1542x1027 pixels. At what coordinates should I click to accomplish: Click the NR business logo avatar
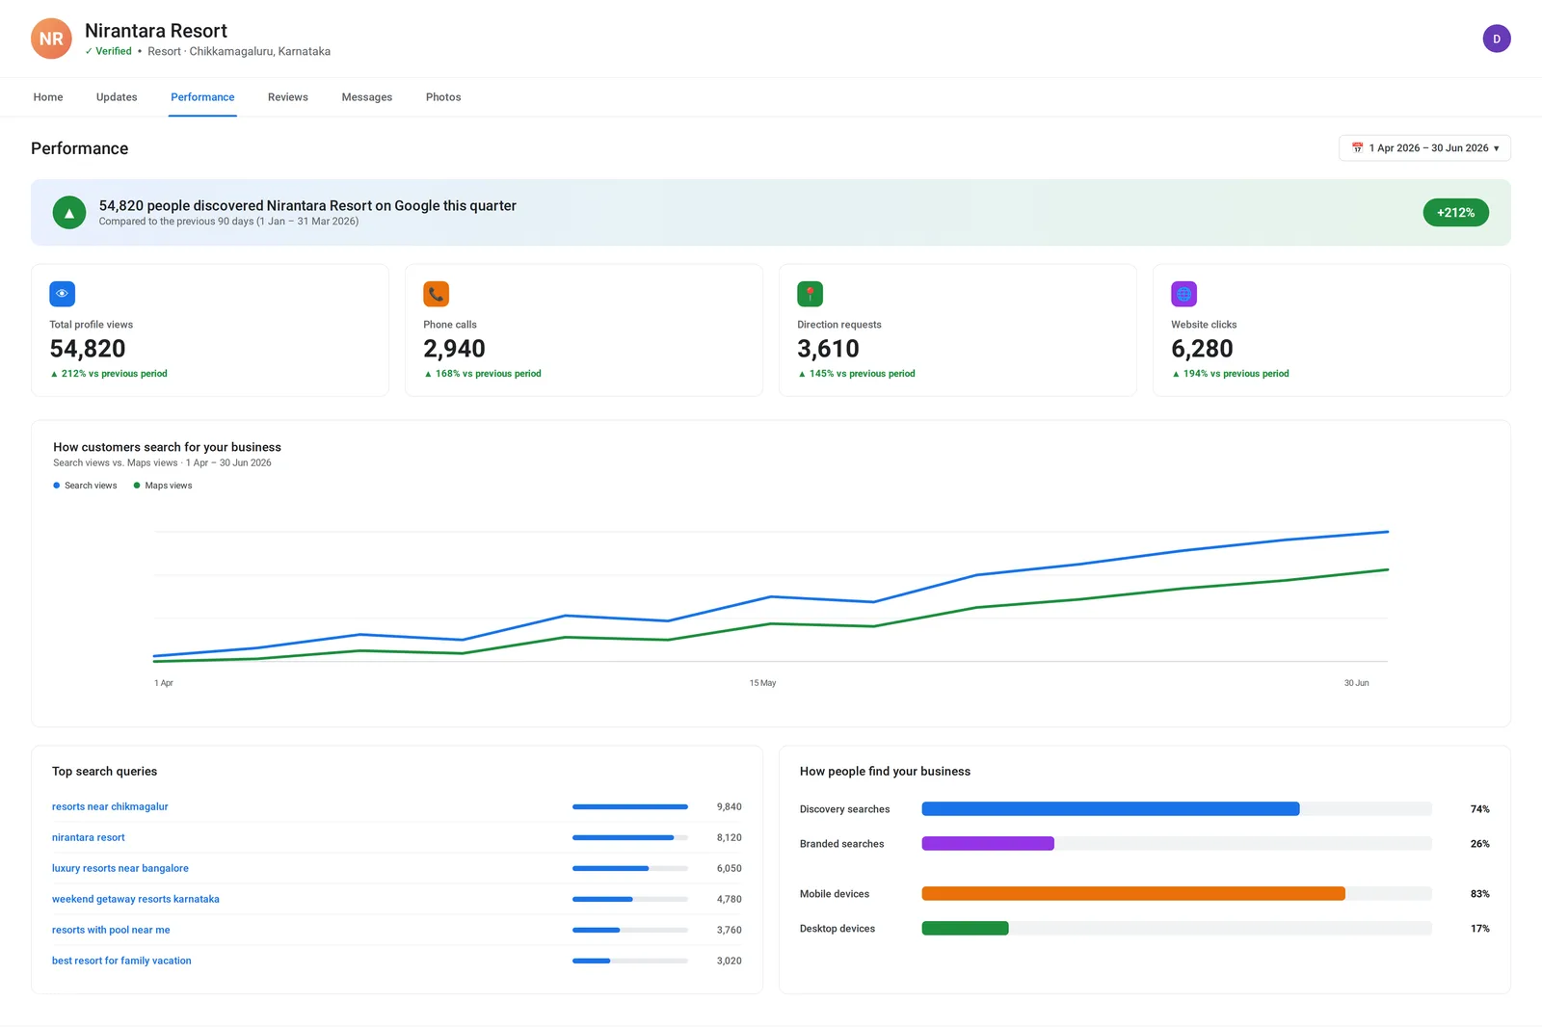pos(51,39)
